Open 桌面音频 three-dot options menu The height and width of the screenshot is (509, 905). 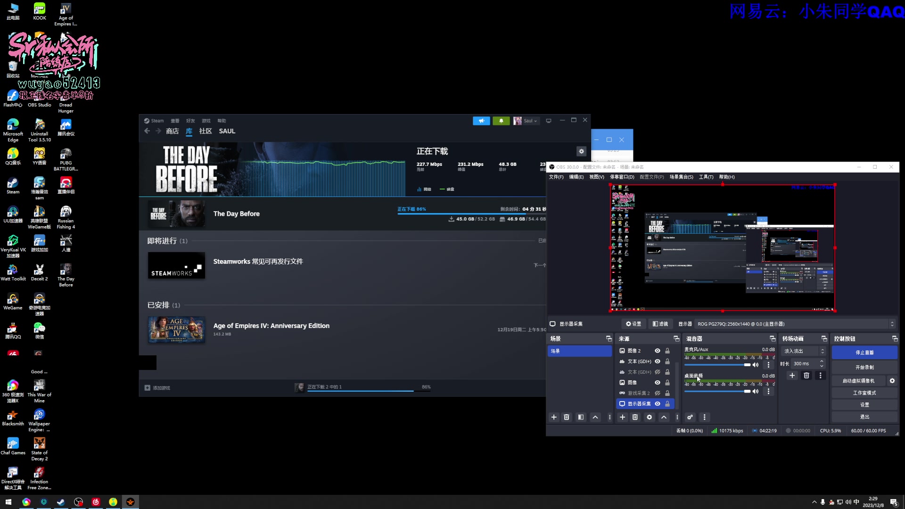click(768, 391)
